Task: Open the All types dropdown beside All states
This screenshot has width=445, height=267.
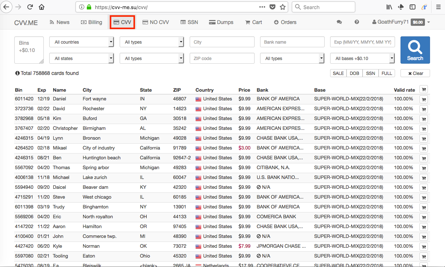Action: 152,58
